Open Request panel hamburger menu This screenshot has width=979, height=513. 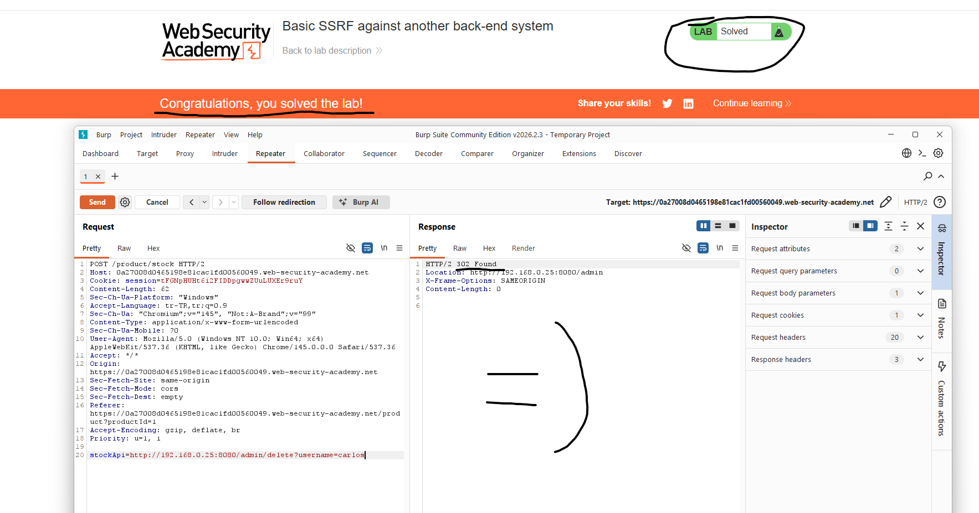pos(399,248)
